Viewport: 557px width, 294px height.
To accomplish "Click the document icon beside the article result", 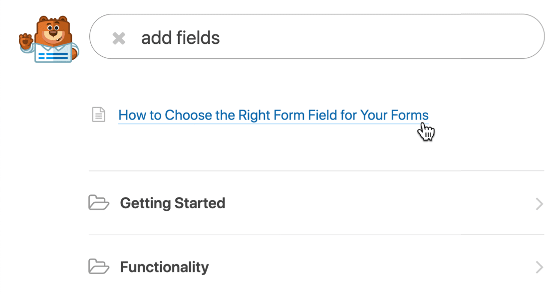I will click(98, 115).
